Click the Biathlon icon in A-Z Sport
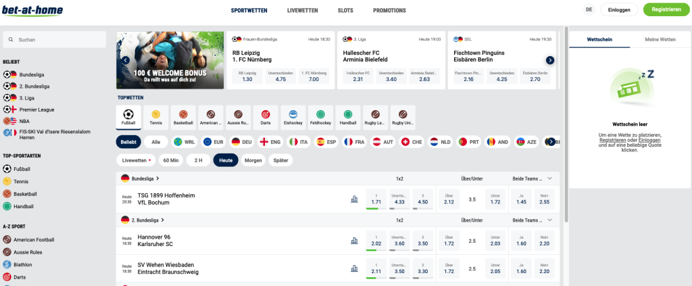Image resolution: width=692 pixels, height=286 pixels. pos(7,264)
